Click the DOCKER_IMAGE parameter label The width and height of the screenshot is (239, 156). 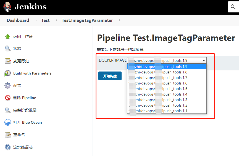tap(113, 60)
